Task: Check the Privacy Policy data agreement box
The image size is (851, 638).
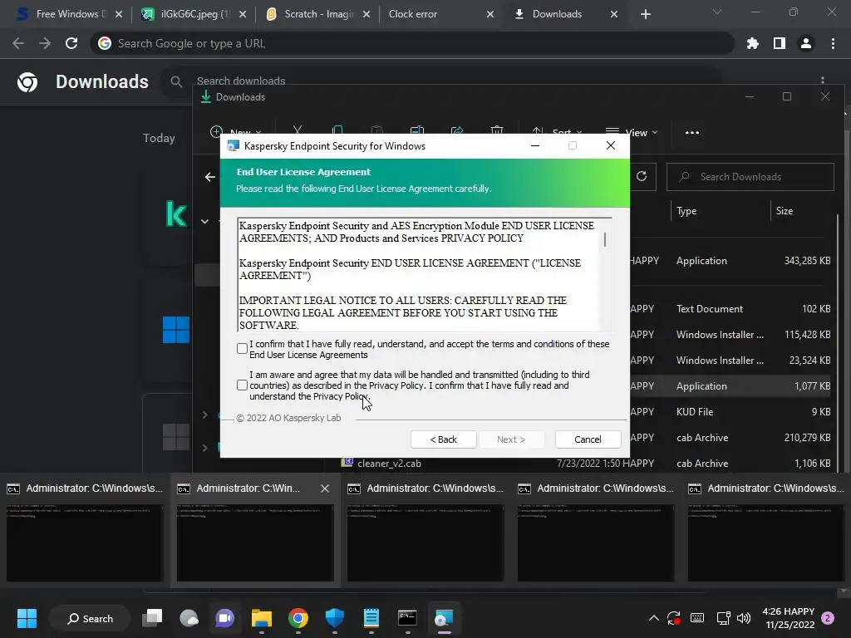Action: (242, 385)
